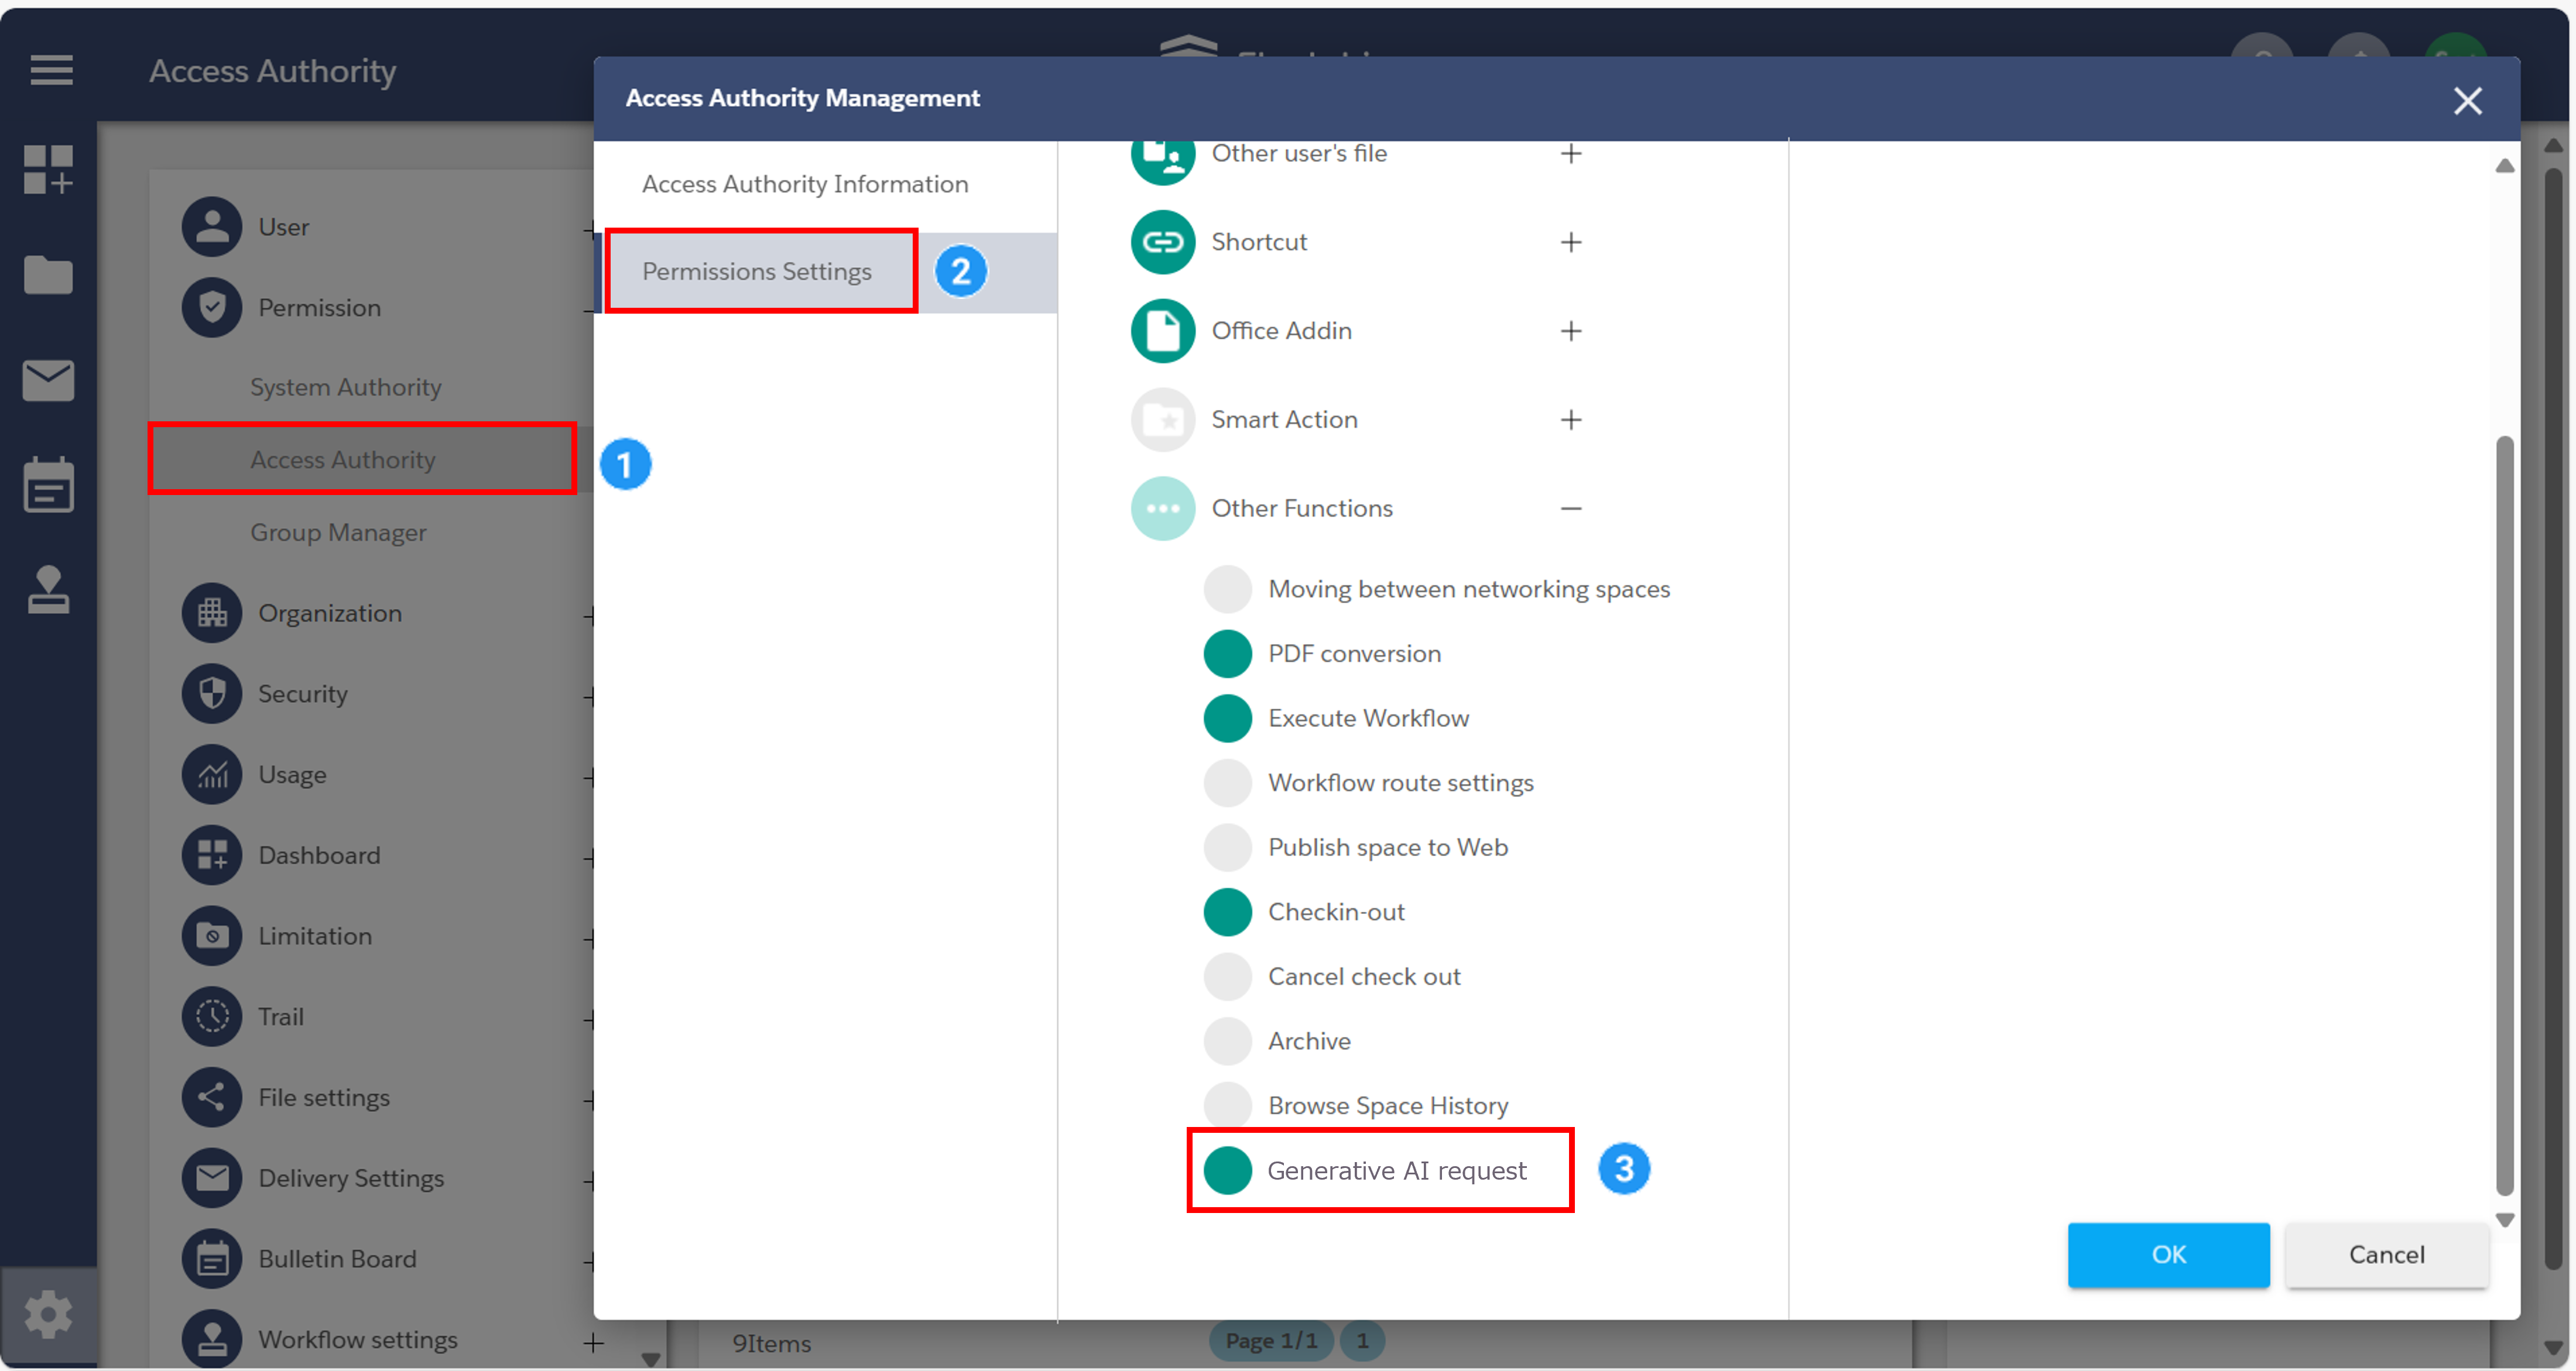Viewport: 2576px width, 1371px height.
Task: Click the Smart Action folder icon
Action: tap(1163, 420)
